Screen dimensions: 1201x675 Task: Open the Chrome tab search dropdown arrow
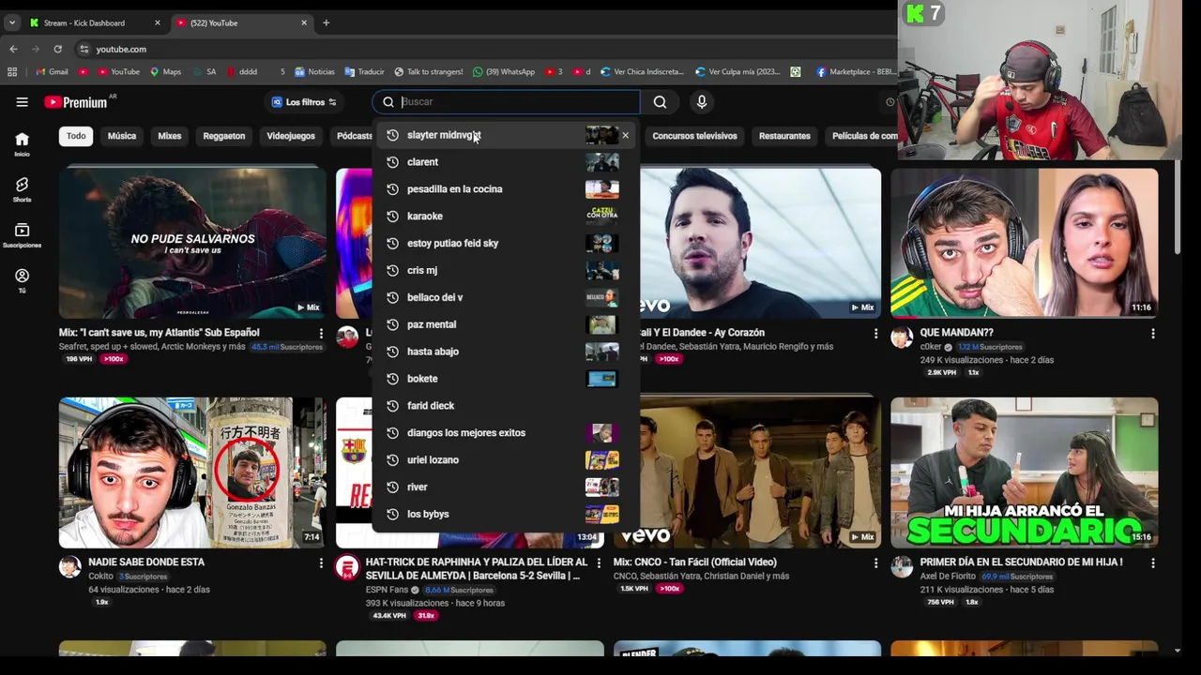[11, 22]
